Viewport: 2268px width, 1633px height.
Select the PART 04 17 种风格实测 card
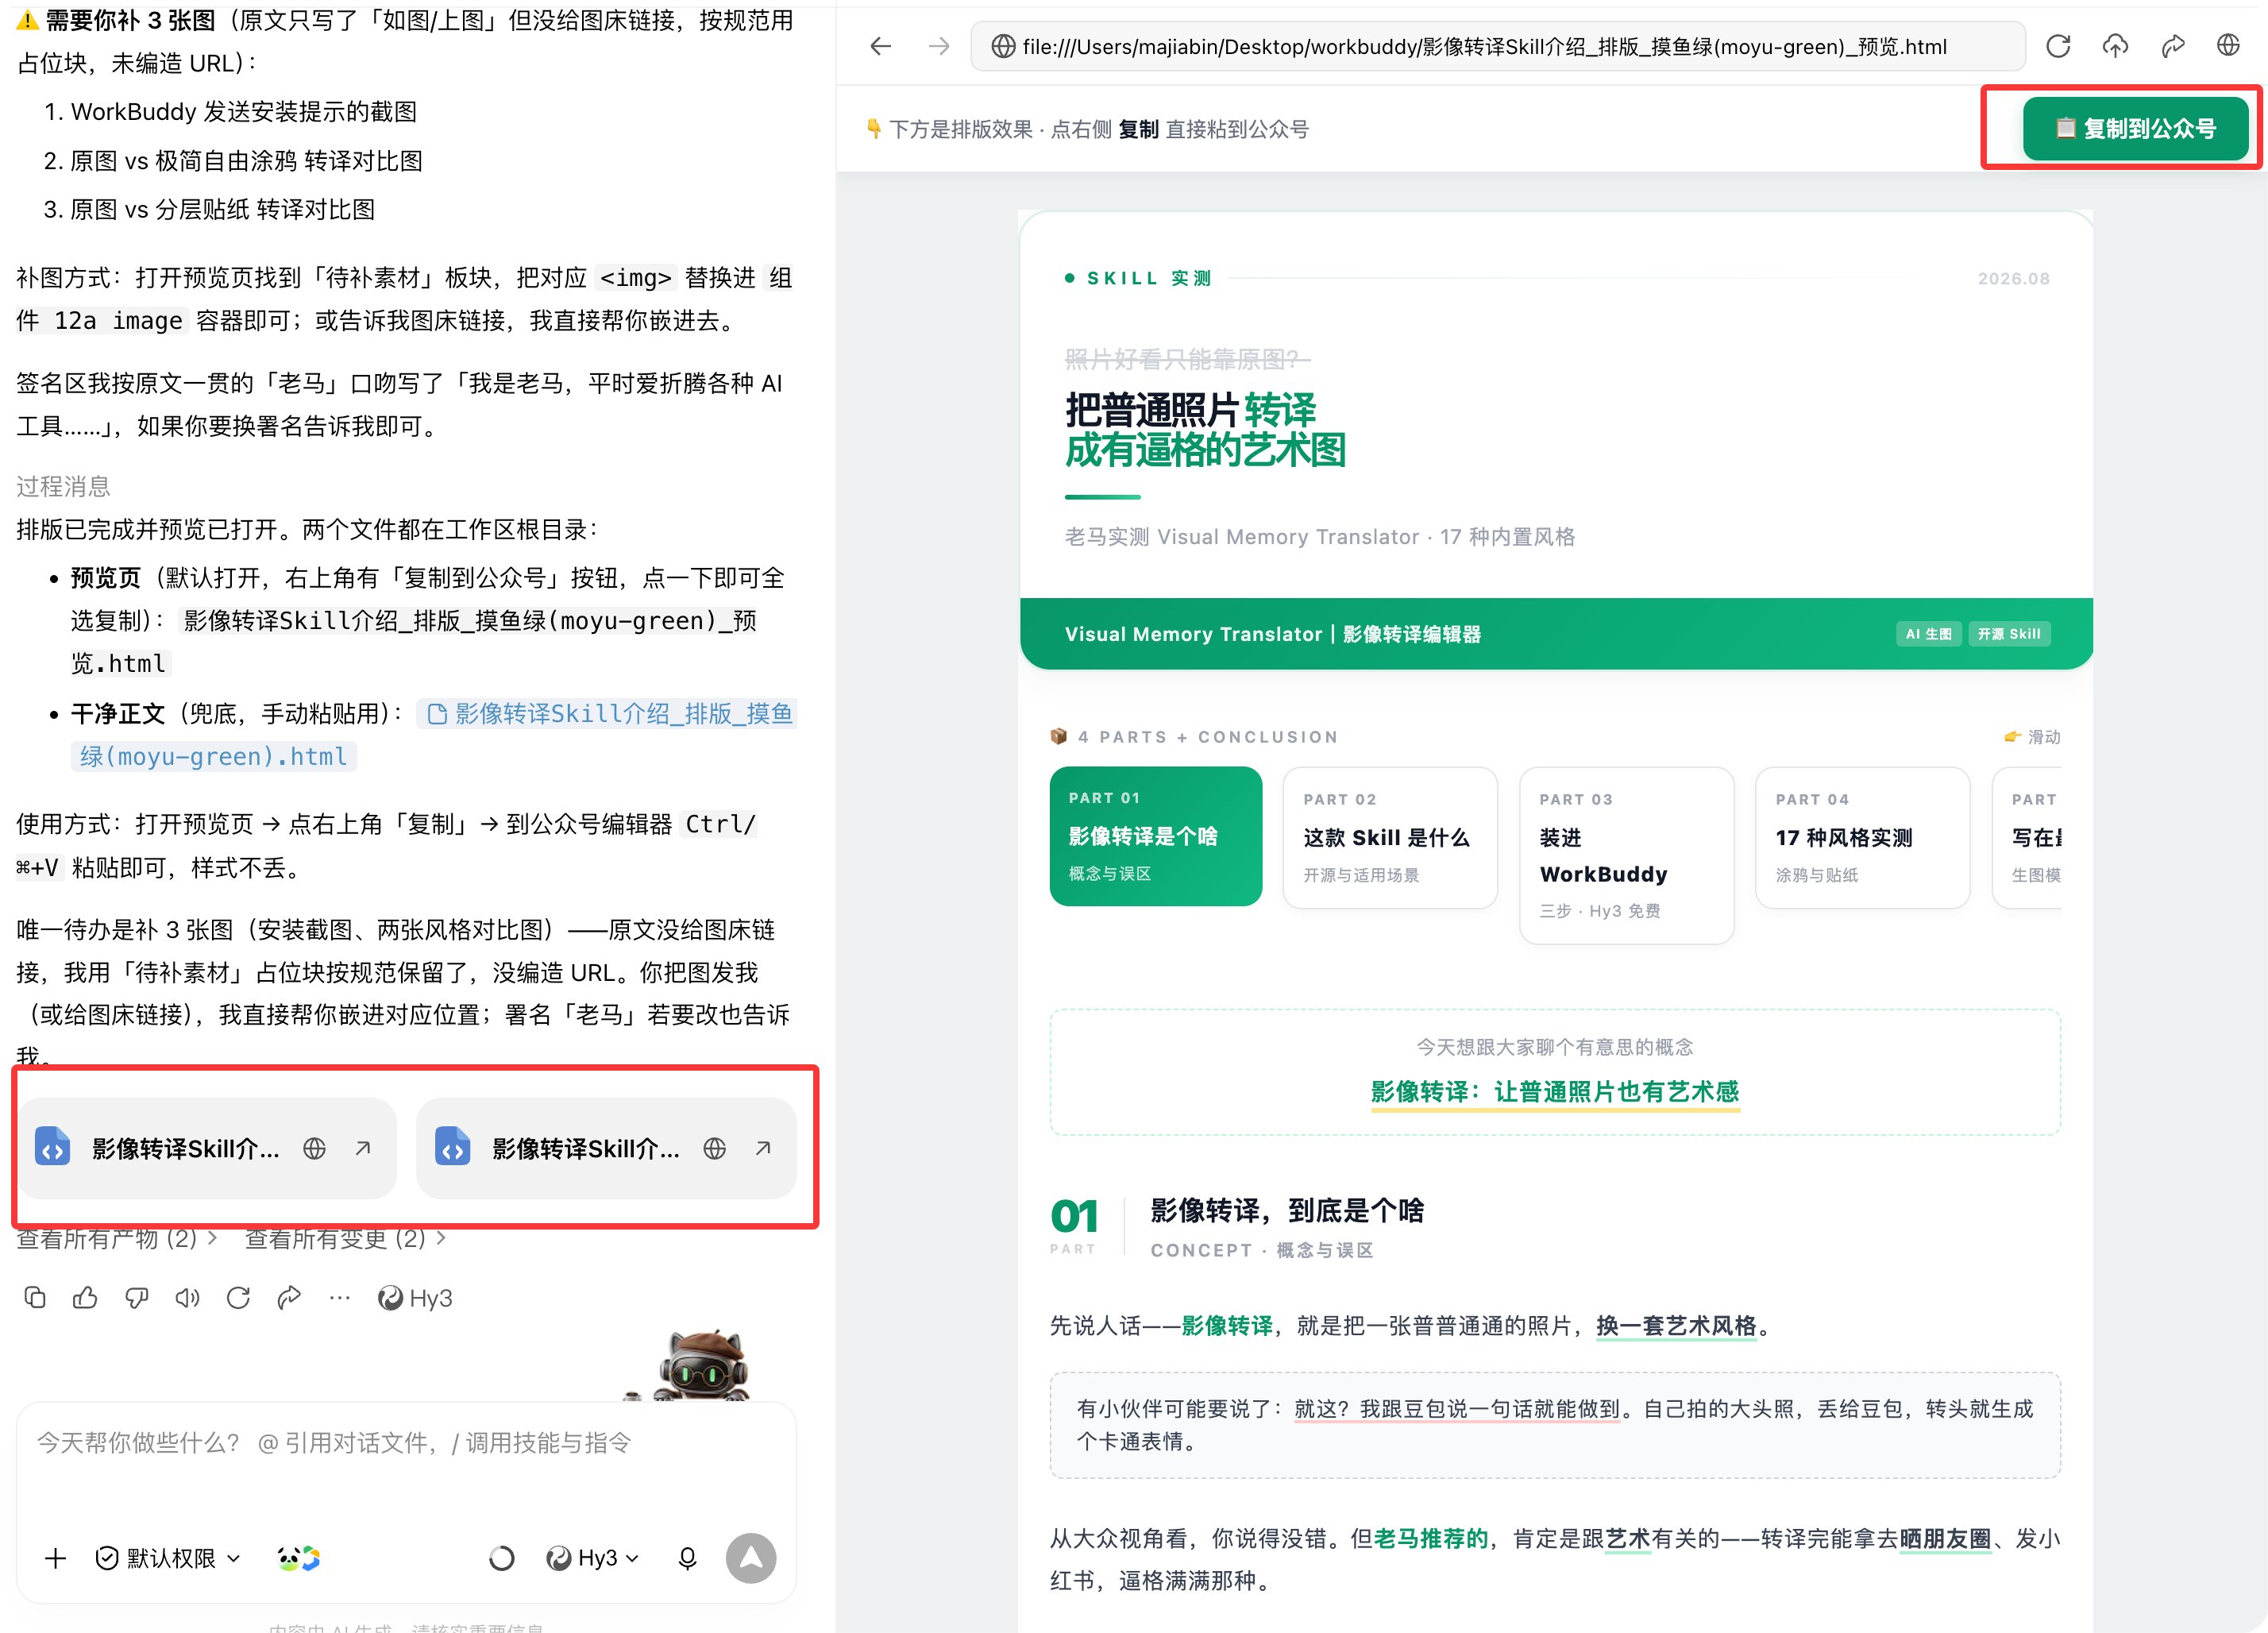click(x=1862, y=838)
